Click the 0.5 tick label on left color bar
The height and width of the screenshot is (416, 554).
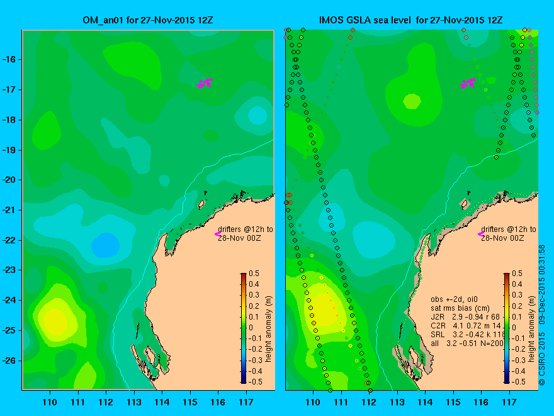pyautogui.click(x=254, y=274)
